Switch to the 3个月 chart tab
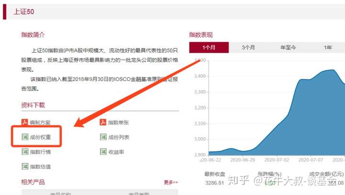This screenshot has height=195, width=345. (248, 47)
